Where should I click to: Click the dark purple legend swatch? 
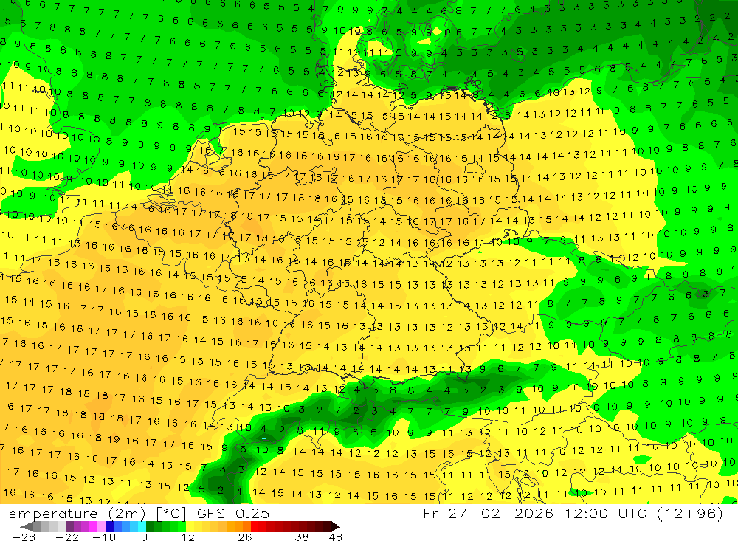pos(69,526)
